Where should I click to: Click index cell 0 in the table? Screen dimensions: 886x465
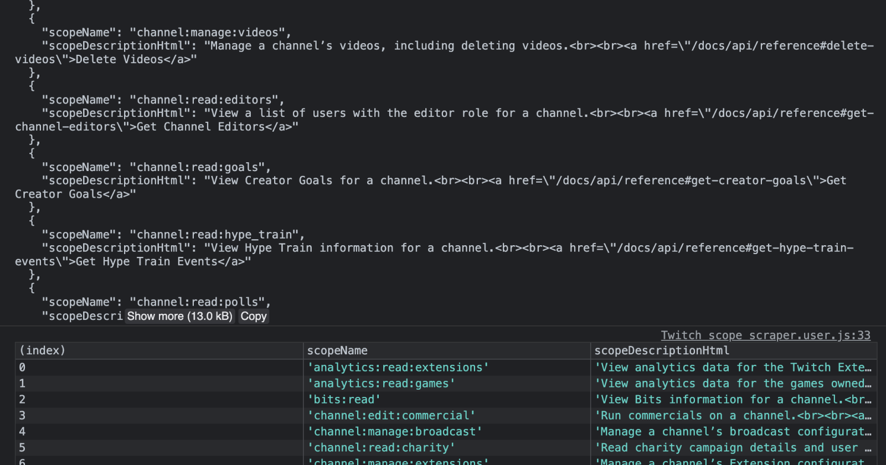(x=159, y=367)
